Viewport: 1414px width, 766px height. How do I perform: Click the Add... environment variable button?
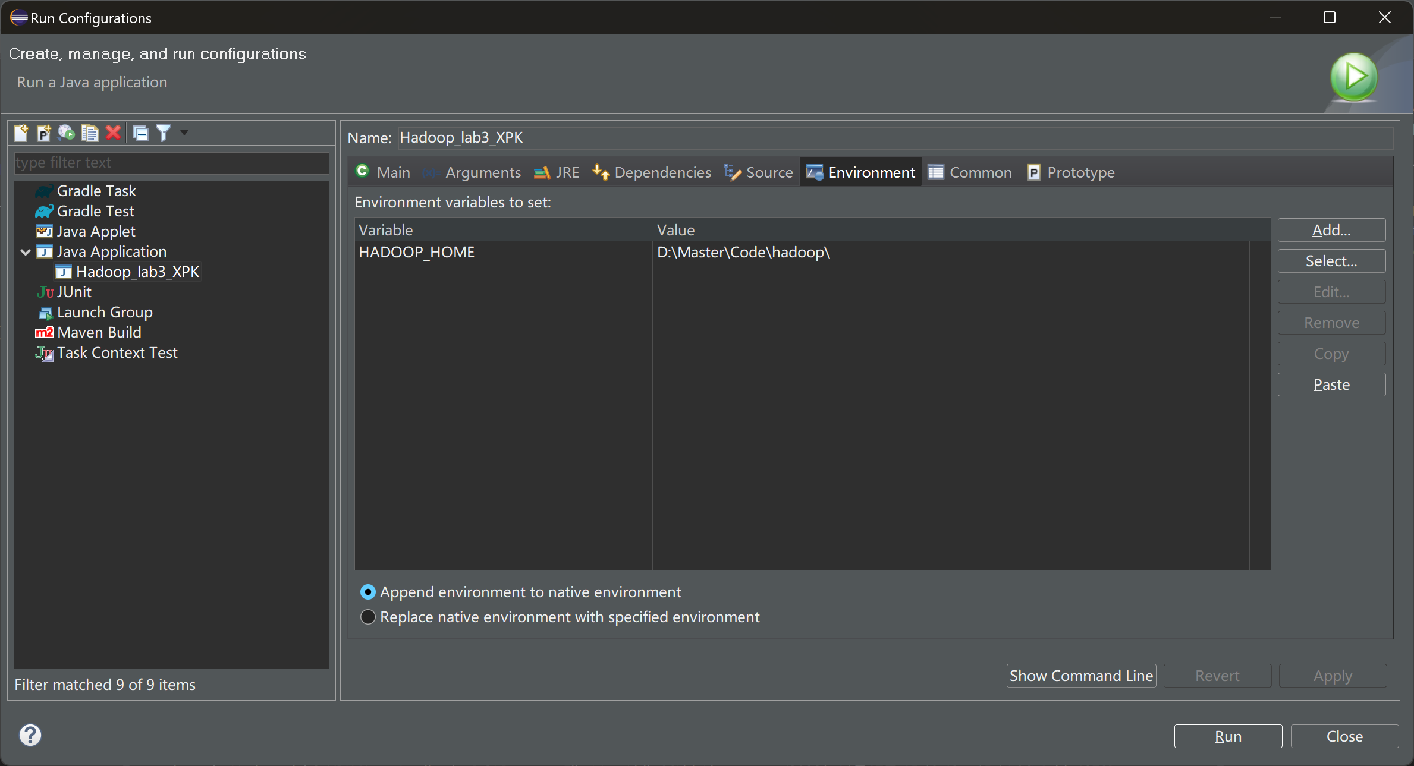click(1331, 230)
